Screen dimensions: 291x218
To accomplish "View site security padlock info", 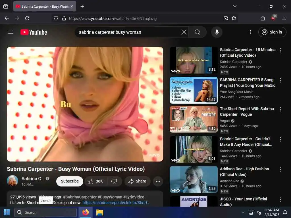I will pyautogui.click(x=64, y=18).
